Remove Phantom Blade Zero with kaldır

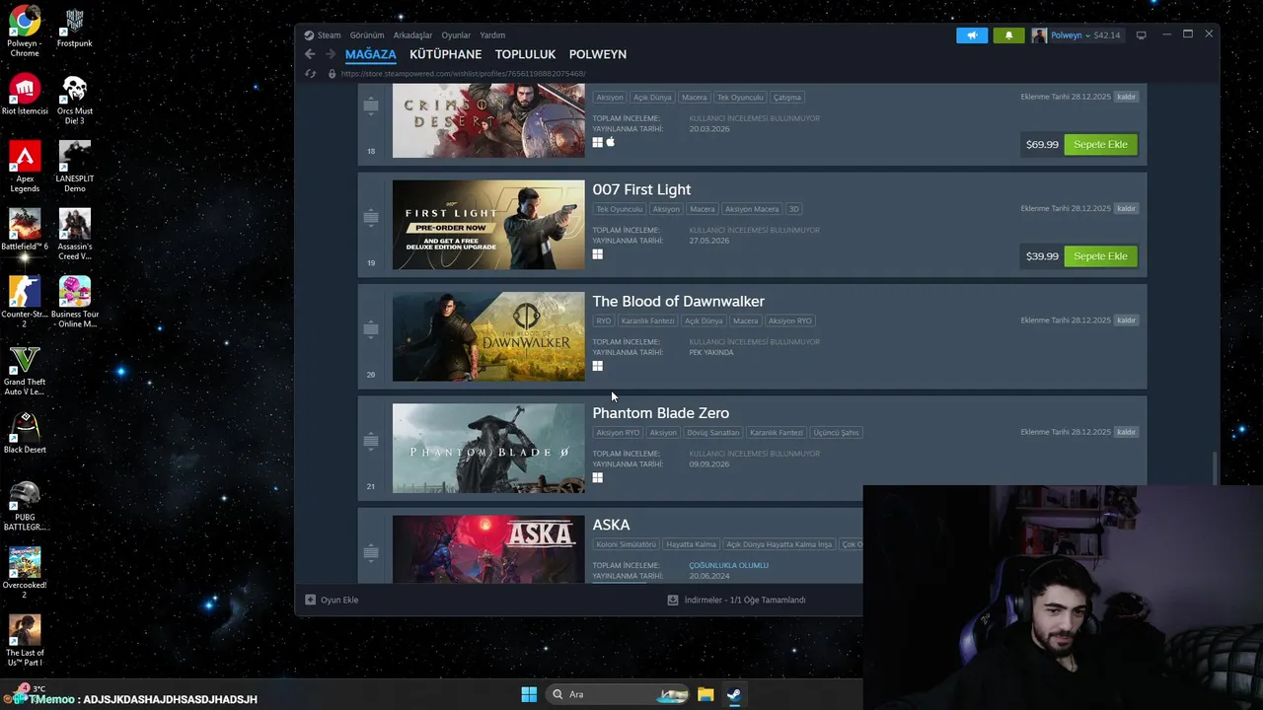click(x=1126, y=432)
